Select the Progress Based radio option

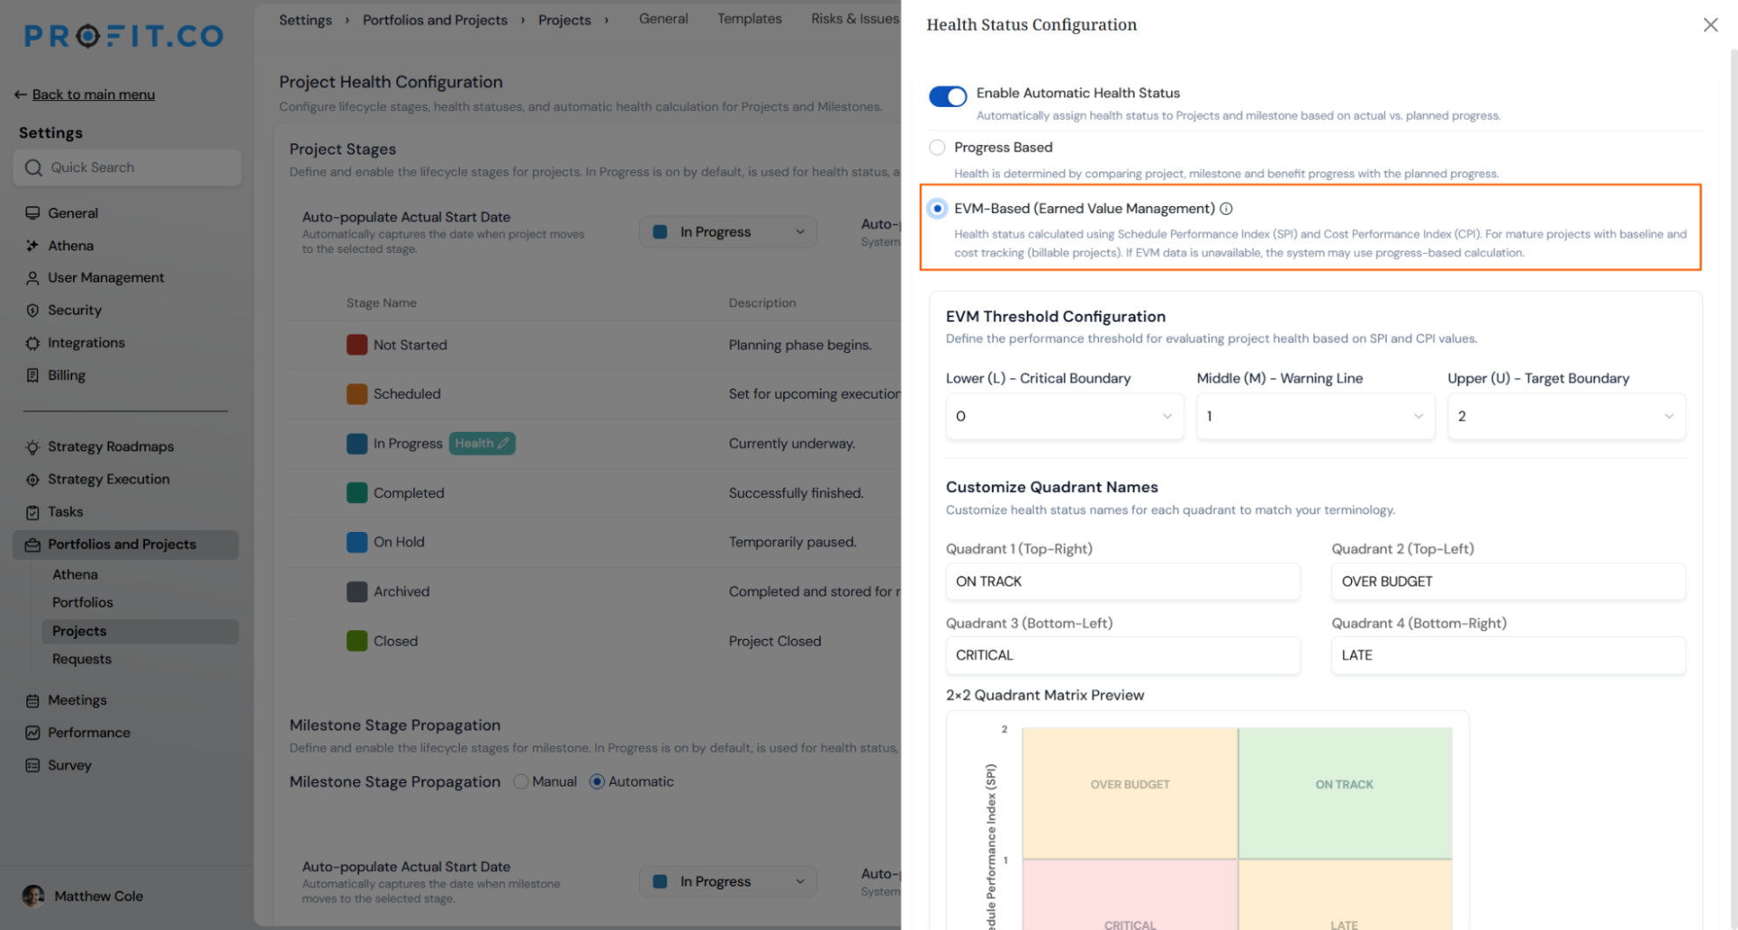click(x=936, y=148)
